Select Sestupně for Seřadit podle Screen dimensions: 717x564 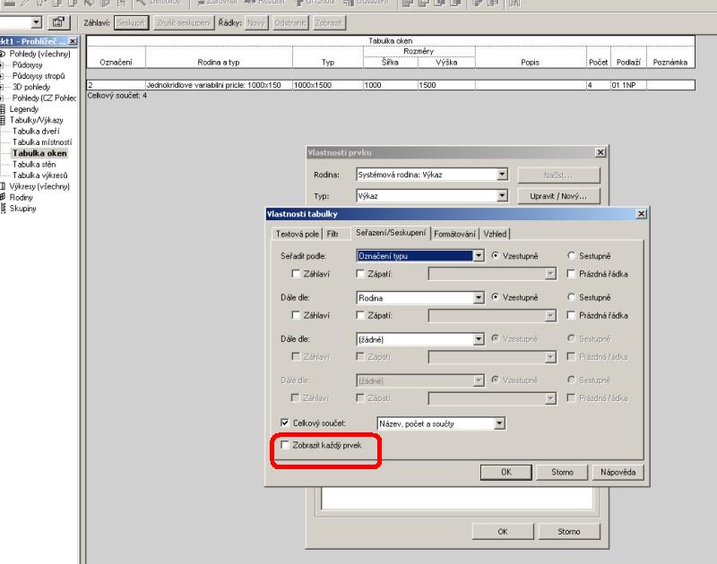click(x=571, y=256)
